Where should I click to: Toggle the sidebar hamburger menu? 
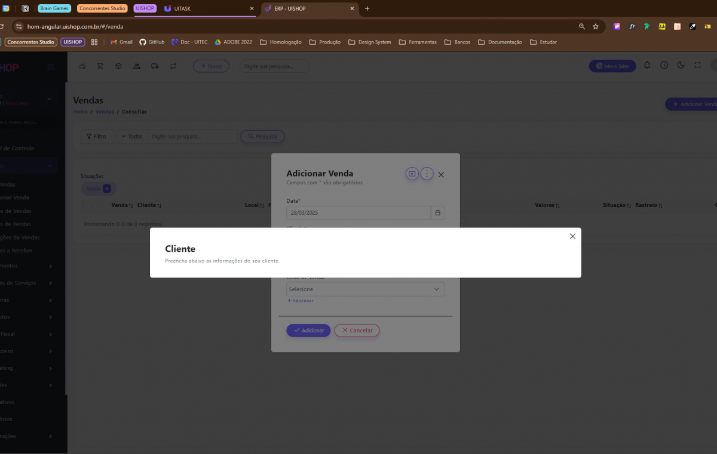click(52, 67)
